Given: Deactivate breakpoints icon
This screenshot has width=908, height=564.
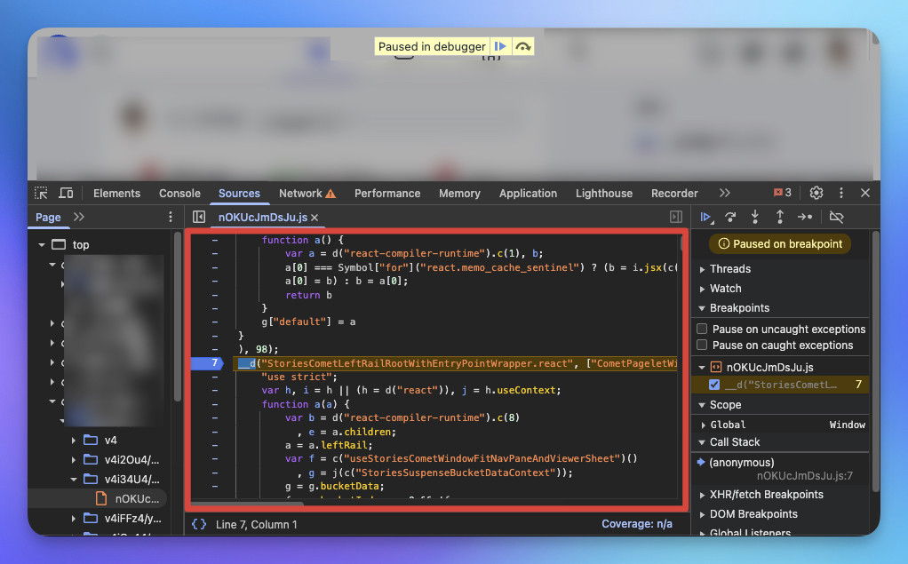Looking at the screenshot, I should (836, 217).
